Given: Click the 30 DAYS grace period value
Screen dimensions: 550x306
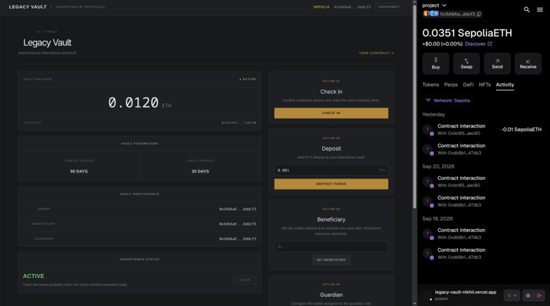Looking at the screenshot, I should click(x=201, y=172).
